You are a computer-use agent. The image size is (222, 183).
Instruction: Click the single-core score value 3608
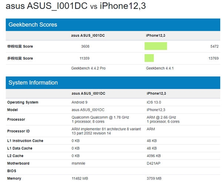[85, 46]
